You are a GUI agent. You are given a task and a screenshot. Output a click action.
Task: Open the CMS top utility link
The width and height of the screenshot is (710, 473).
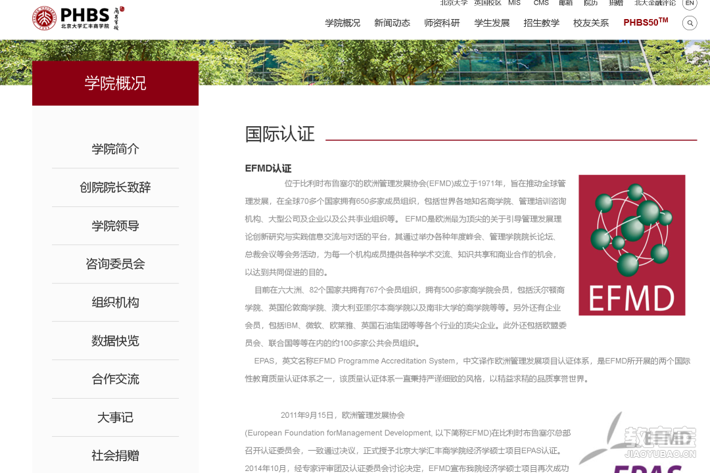(x=541, y=3)
